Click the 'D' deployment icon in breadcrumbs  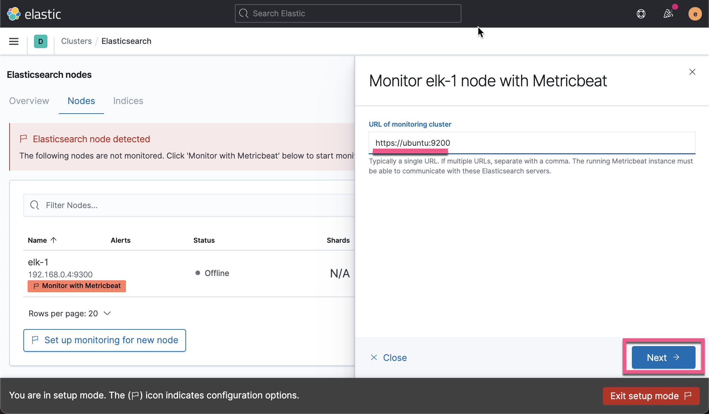(x=41, y=41)
